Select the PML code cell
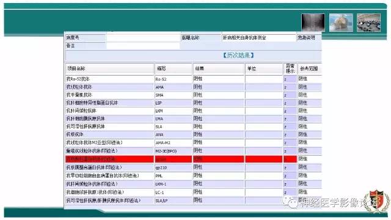 [174, 176]
